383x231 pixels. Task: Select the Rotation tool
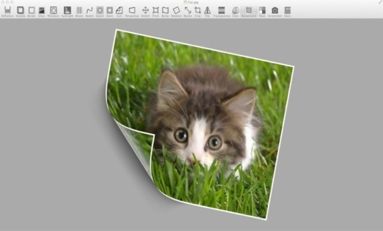(x=176, y=11)
